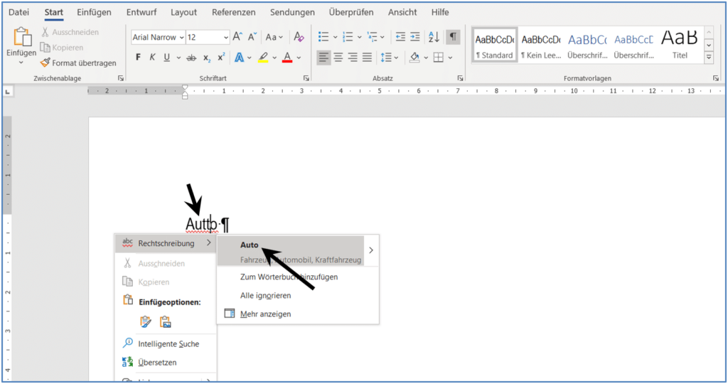Click the clear formatting eraser icon
This screenshot has width=728, height=384.
point(299,37)
